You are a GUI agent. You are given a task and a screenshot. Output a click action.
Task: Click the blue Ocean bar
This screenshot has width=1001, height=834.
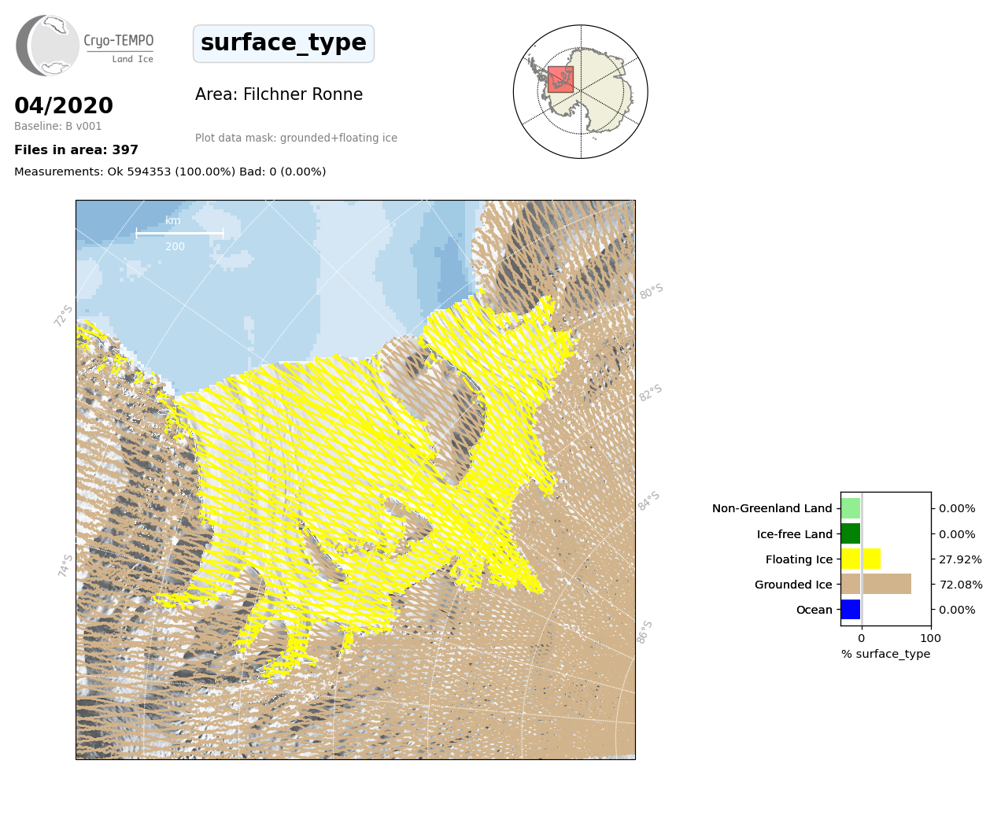coord(851,610)
